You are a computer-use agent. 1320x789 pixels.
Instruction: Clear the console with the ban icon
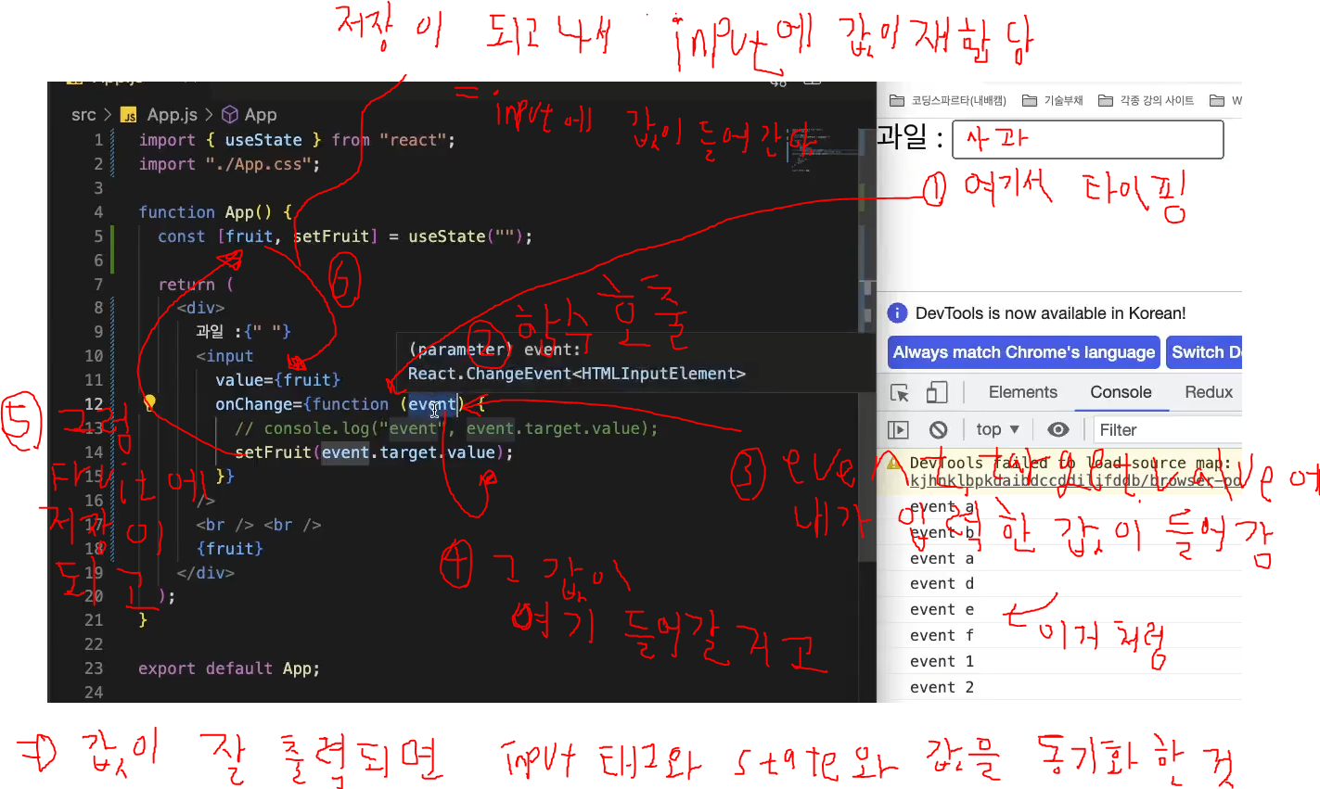coord(939,429)
